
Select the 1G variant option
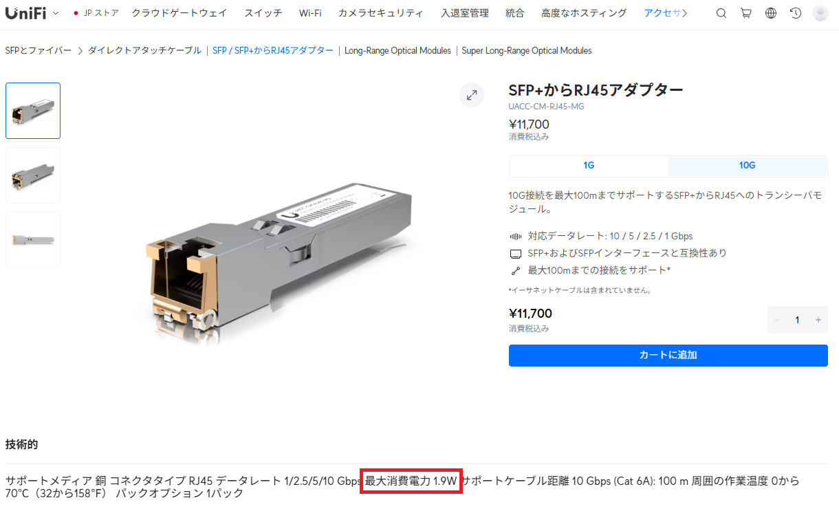click(x=589, y=166)
